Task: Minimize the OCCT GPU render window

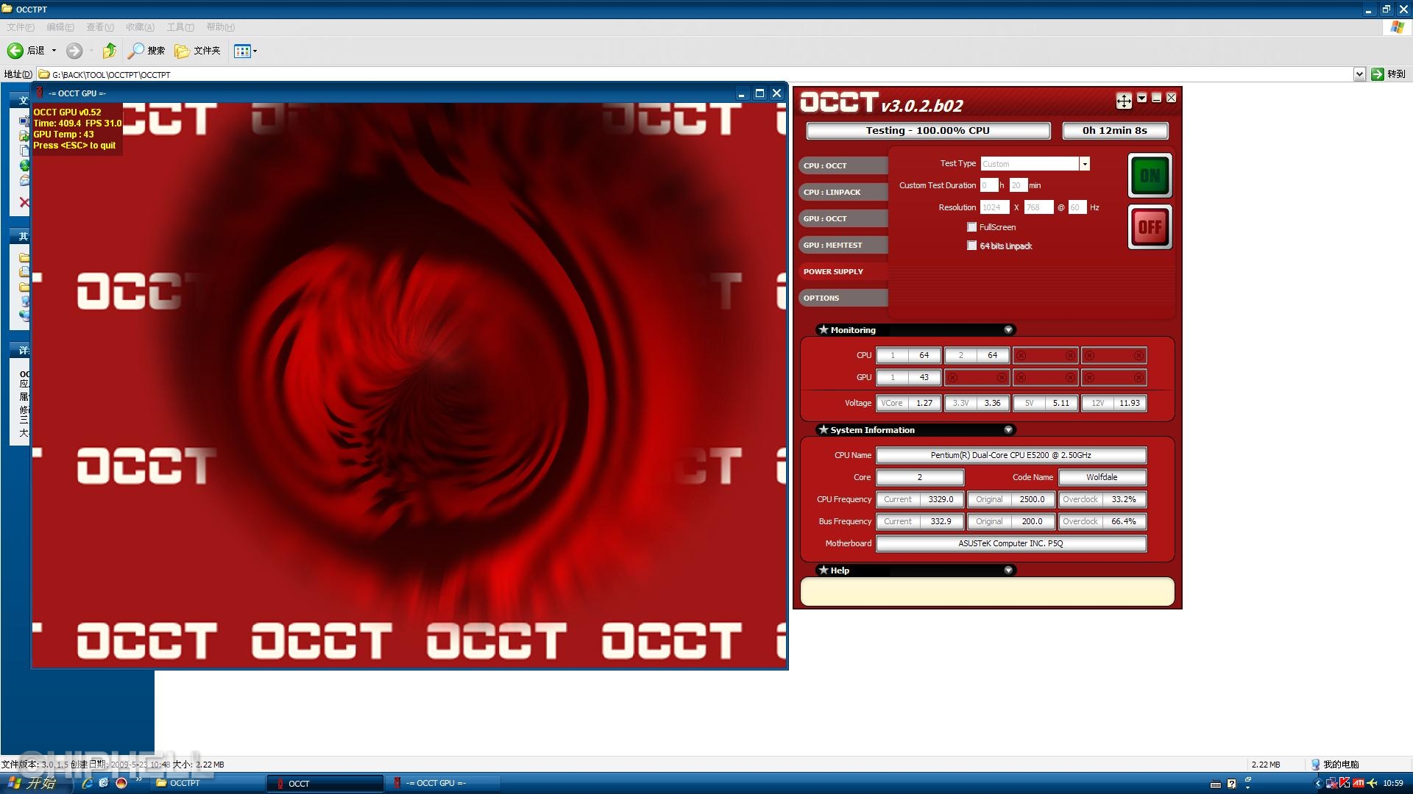Action: point(742,93)
